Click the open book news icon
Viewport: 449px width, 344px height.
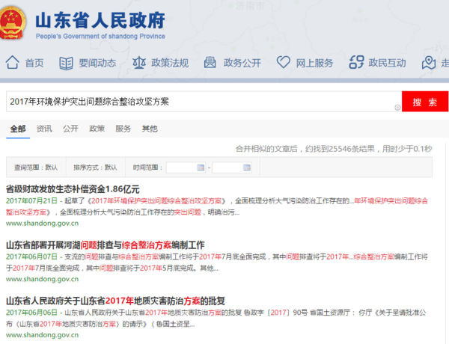point(66,63)
